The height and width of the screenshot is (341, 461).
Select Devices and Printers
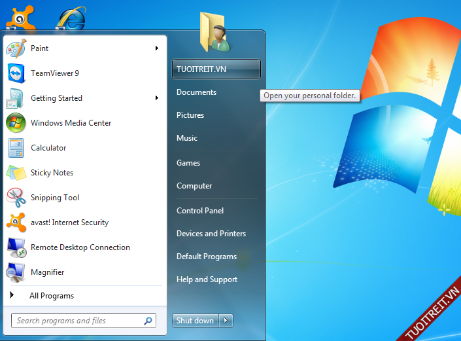[x=211, y=234]
